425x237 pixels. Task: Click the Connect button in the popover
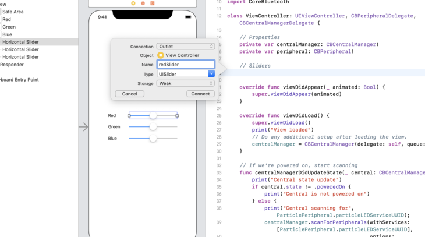[201, 94]
